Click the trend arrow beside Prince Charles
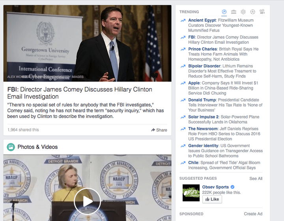This screenshot has width=284, height=221. click(183, 49)
